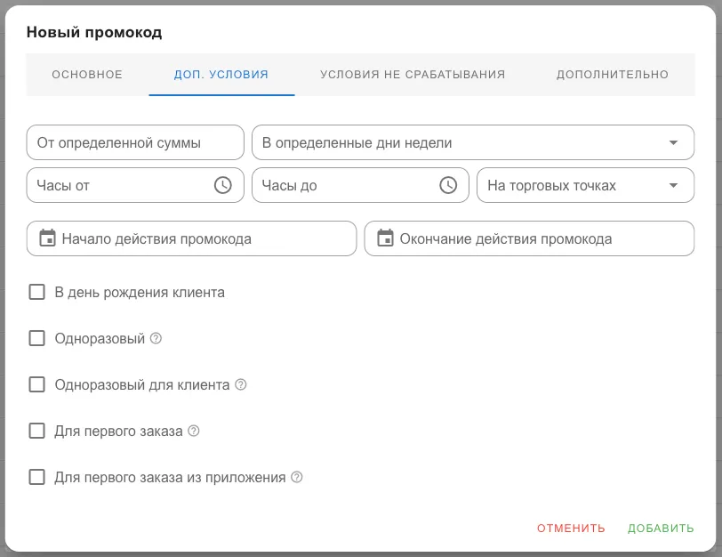Click help icon beside Одноразовый для клиента
Viewport: 722px width, 557px height.
pos(241,384)
